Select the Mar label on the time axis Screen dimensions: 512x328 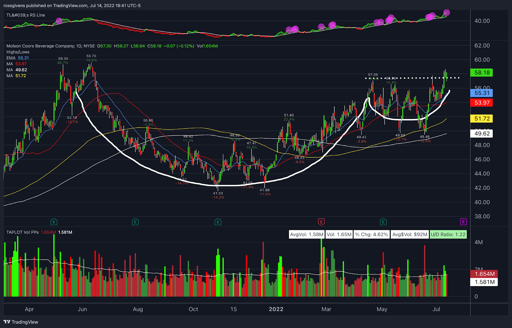[326, 309]
